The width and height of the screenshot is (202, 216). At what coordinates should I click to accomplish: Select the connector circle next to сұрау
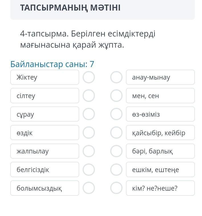coord(89,114)
